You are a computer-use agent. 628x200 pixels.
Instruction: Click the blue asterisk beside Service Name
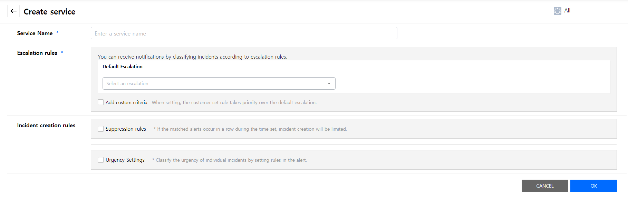pyautogui.click(x=57, y=33)
